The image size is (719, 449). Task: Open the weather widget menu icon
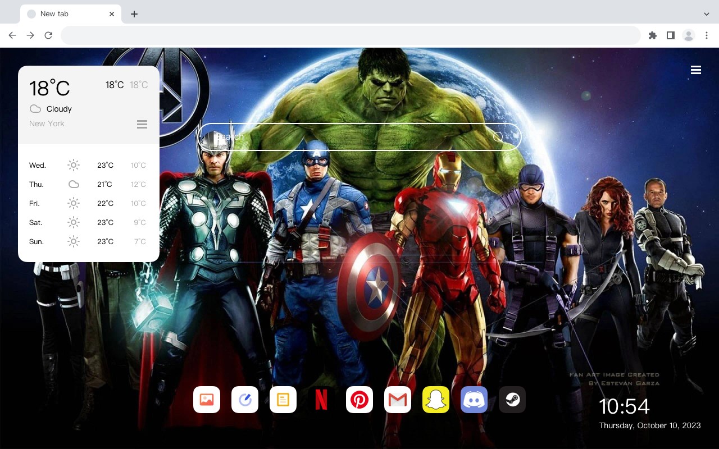[142, 124]
